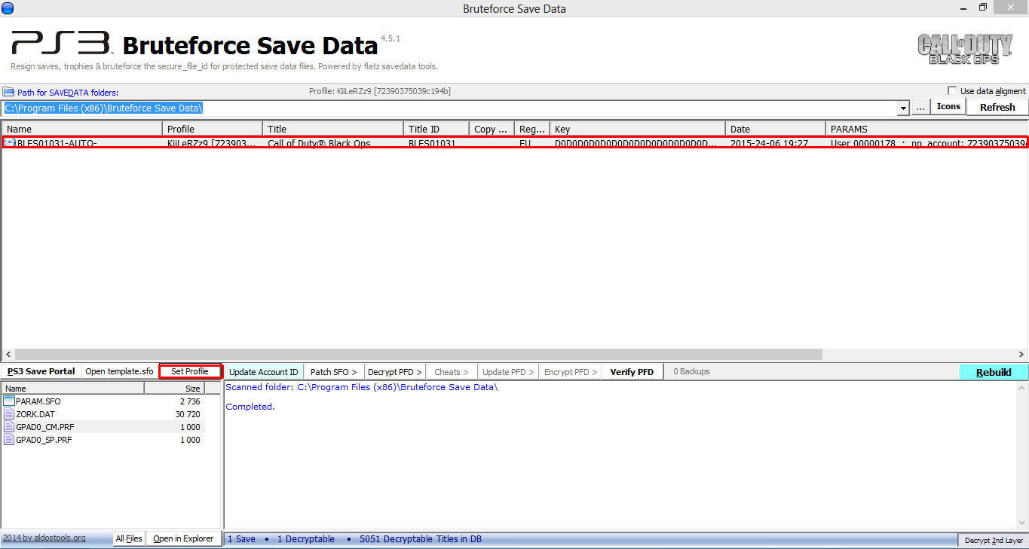Viewport: 1029px width, 549px height.
Task: Click the Rebuild button
Action: (994, 372)
